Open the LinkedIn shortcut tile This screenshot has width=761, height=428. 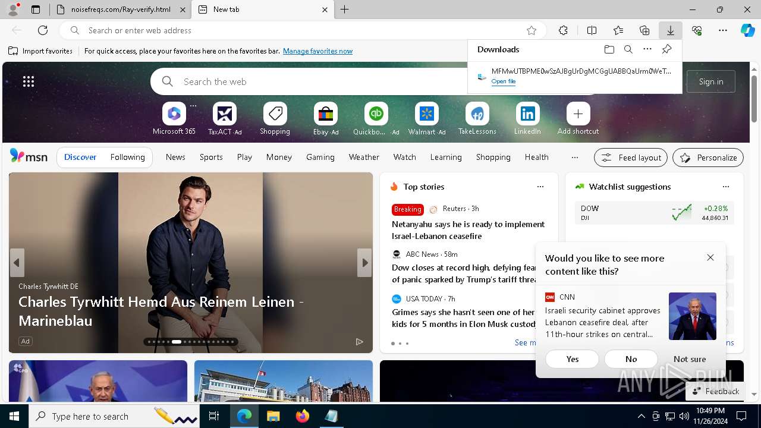pyautogui.click(x=527, y=119)
